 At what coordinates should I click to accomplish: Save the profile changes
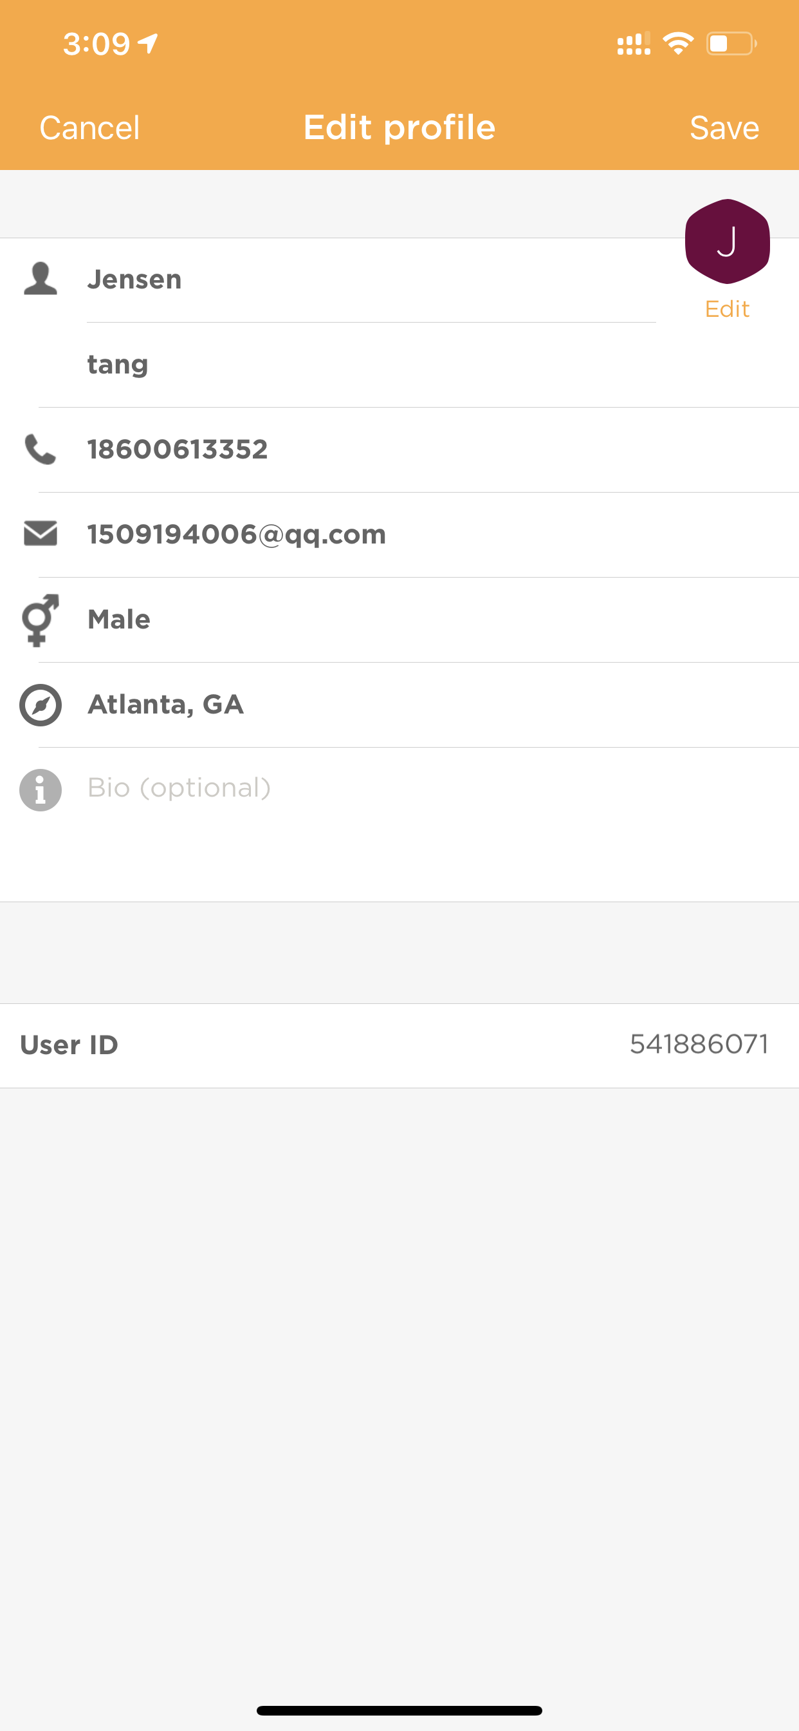pyautogui.click(x=724, y=128)
